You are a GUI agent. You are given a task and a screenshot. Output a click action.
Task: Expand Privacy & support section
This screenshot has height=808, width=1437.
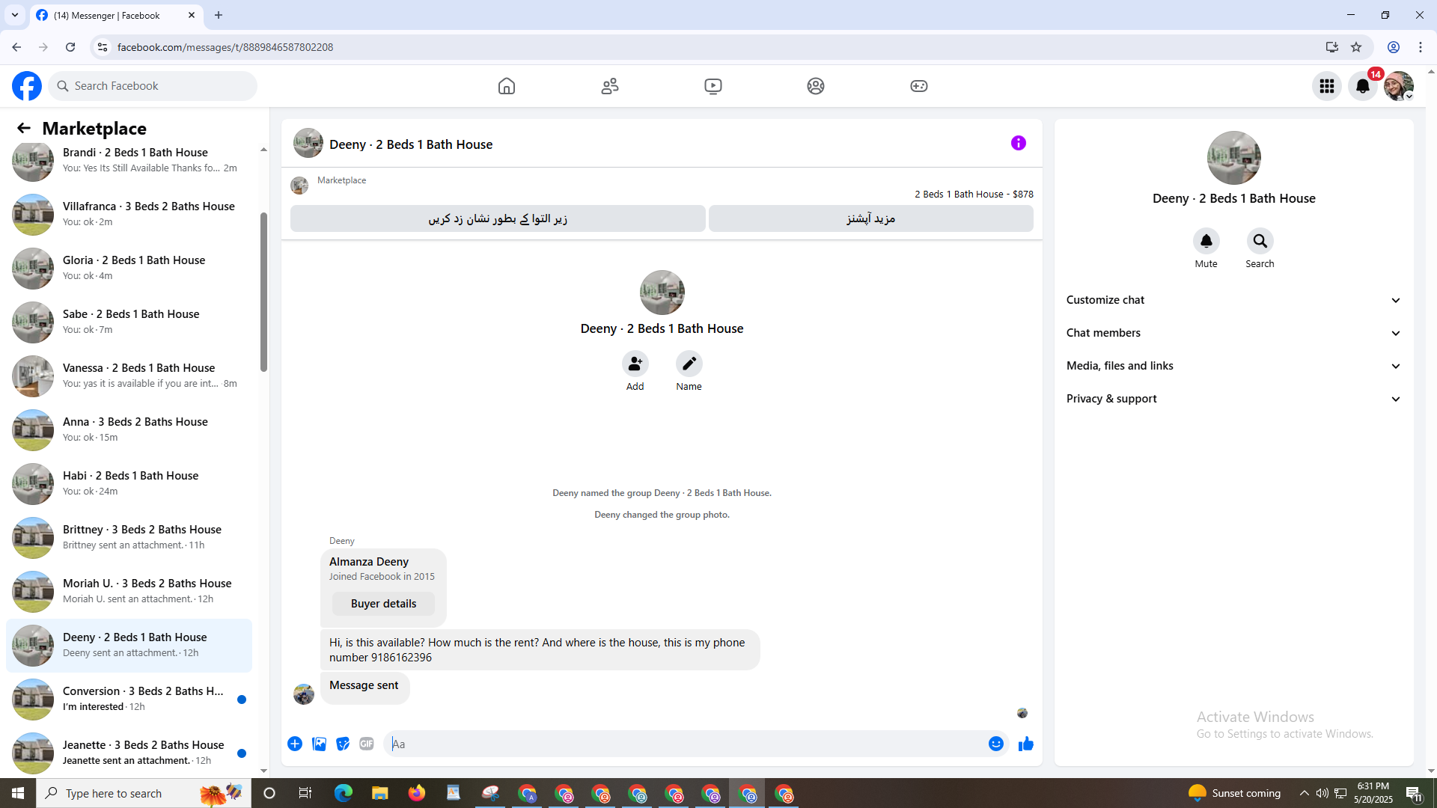[1233, 399]
